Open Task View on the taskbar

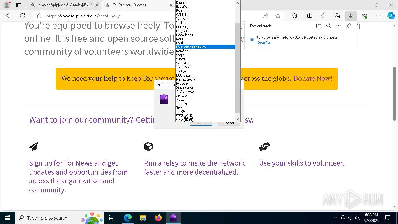(112, 218)
